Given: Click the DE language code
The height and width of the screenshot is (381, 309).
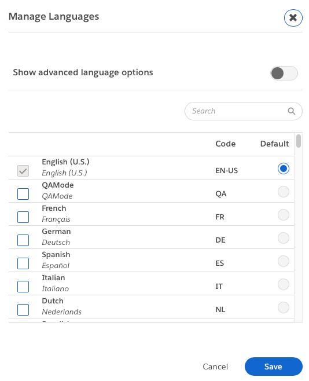Looking at the screenshot, I should [x=220, y=240].
